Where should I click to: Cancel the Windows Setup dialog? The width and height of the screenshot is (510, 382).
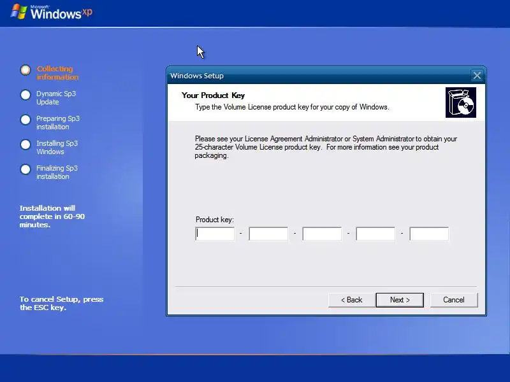click(x=454, y=300)
